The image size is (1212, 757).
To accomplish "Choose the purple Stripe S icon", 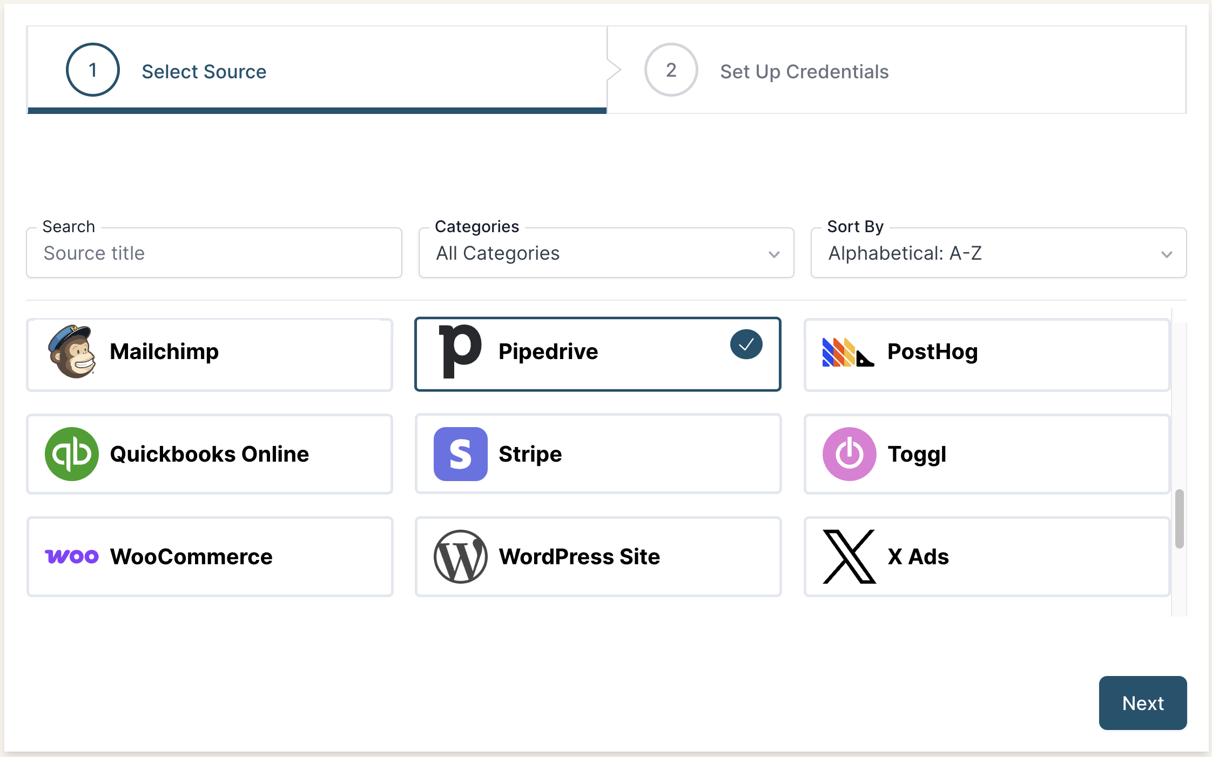I will tap(460, 454).
